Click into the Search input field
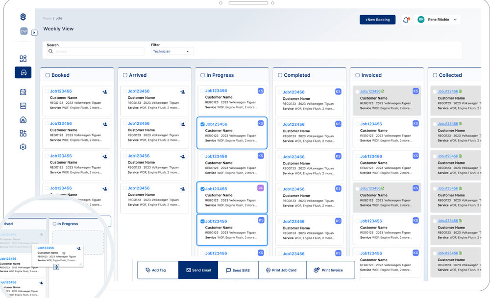The width and height of the screenshot is (490, 298). coord(96,51)
